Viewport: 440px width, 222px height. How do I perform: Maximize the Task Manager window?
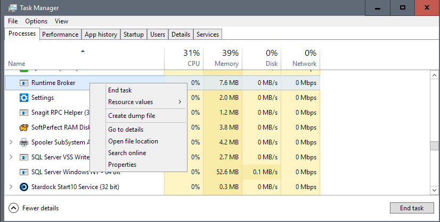(402, 8)
